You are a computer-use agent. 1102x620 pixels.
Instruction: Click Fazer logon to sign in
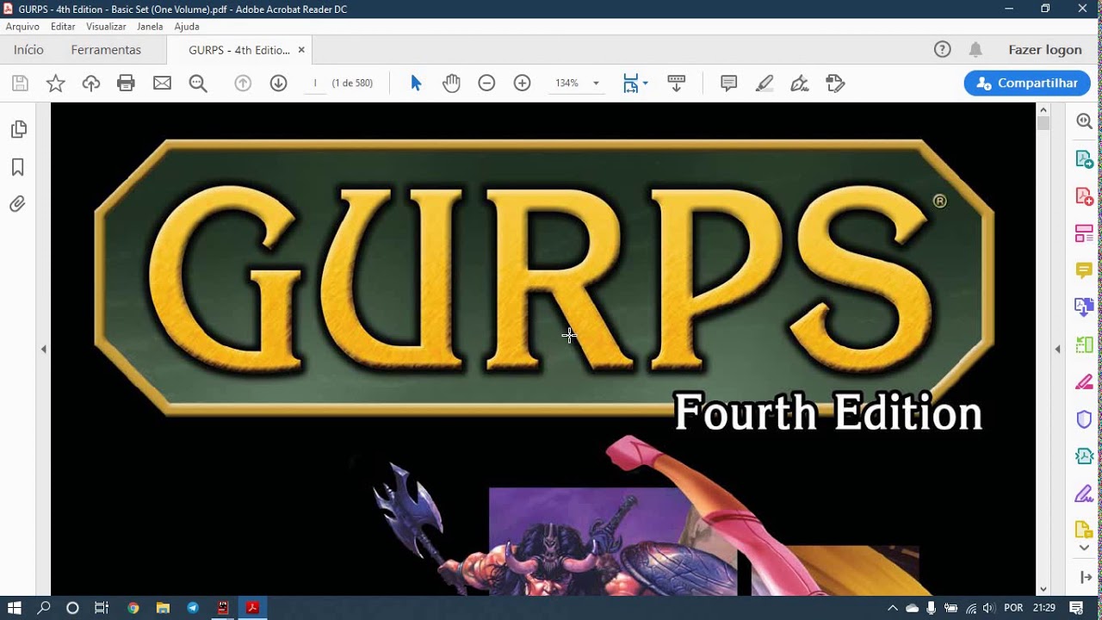(1045, 50)
